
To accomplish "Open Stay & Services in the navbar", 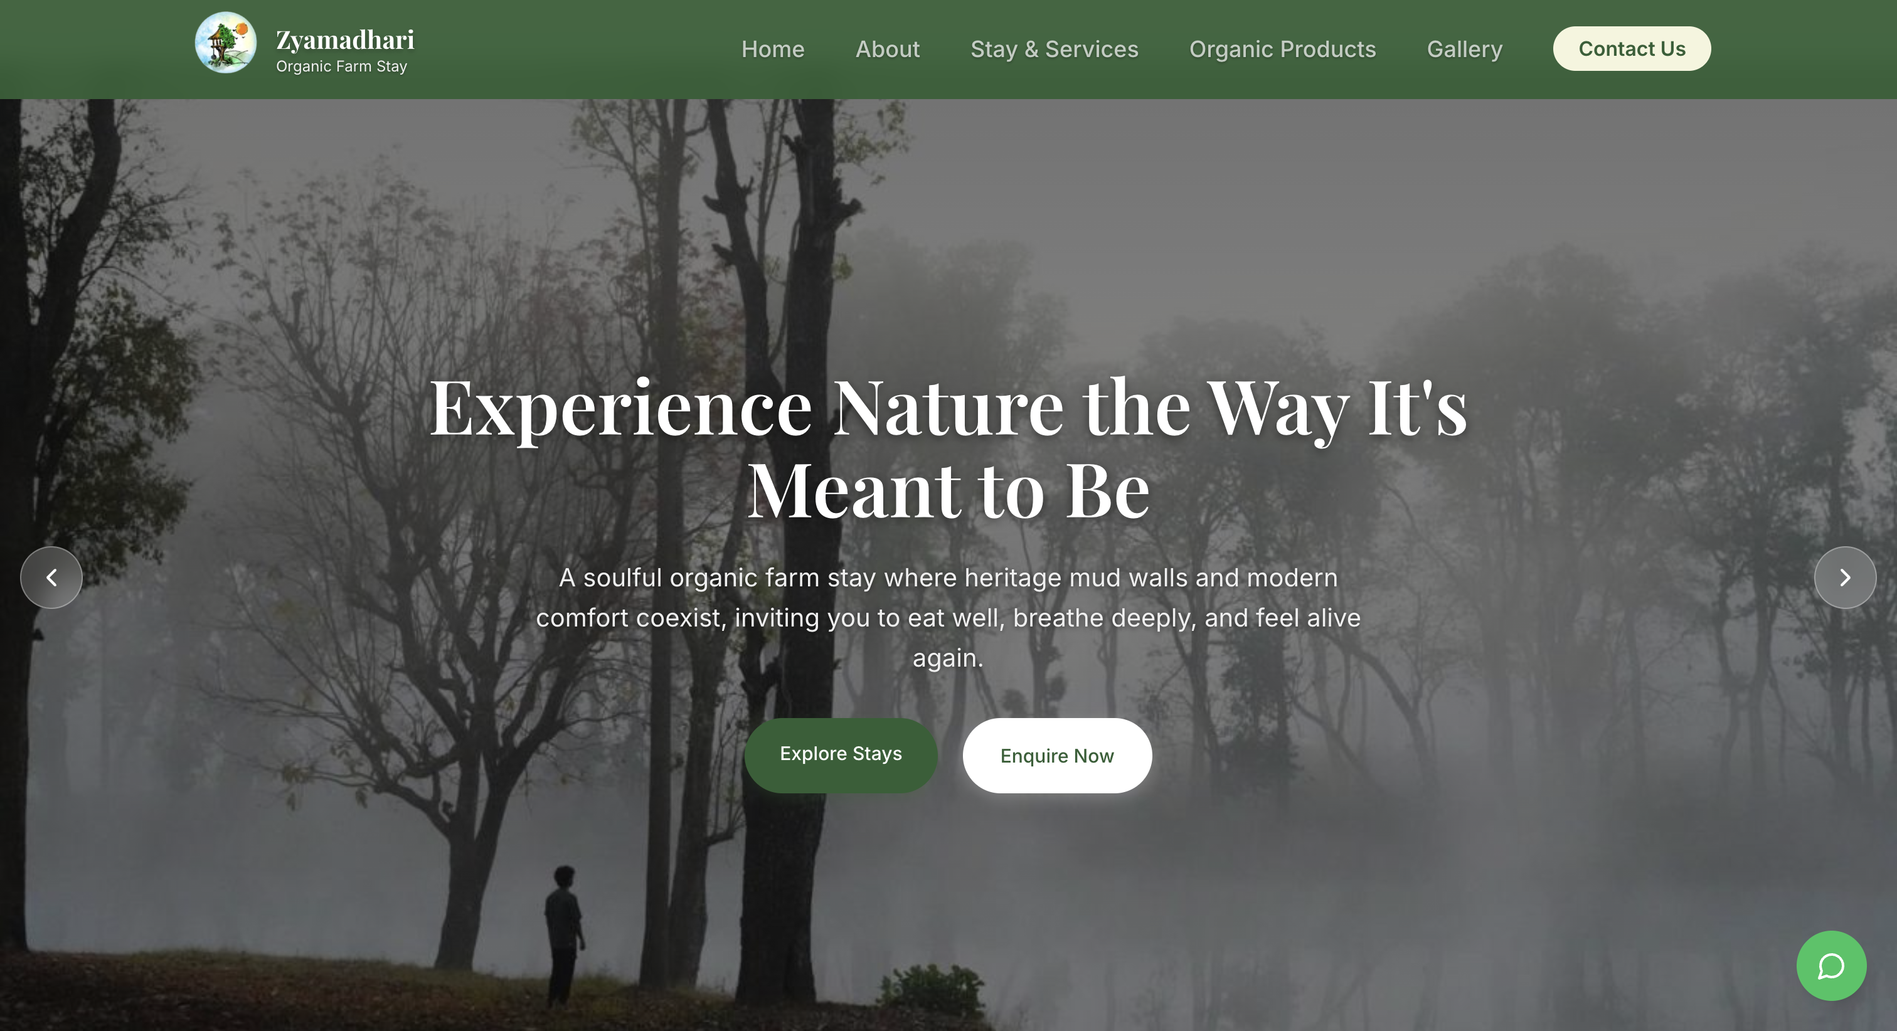I will (x=1054, y=50).
